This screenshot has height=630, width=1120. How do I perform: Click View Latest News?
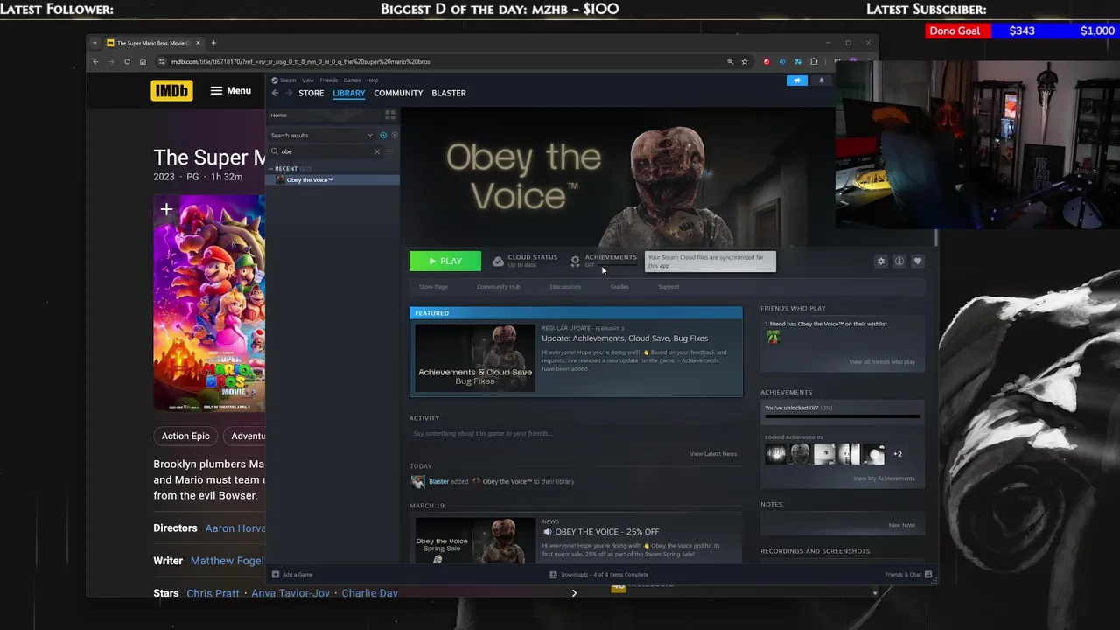pos(713,454)
